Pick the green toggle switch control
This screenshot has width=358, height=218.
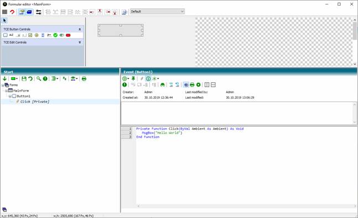[x=61, y=35]
